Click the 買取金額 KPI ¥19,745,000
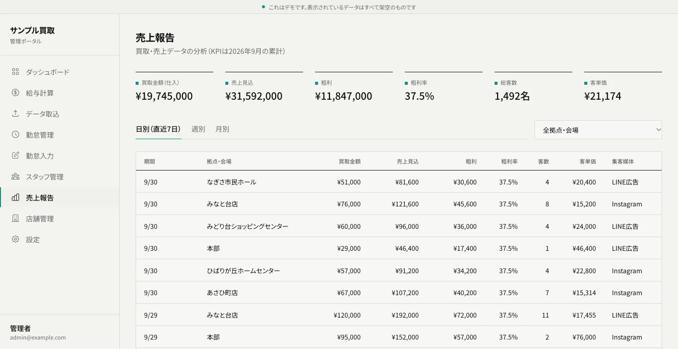Viewport: 678px width, 349px height. pyautogui.click(x=164, y=96)
